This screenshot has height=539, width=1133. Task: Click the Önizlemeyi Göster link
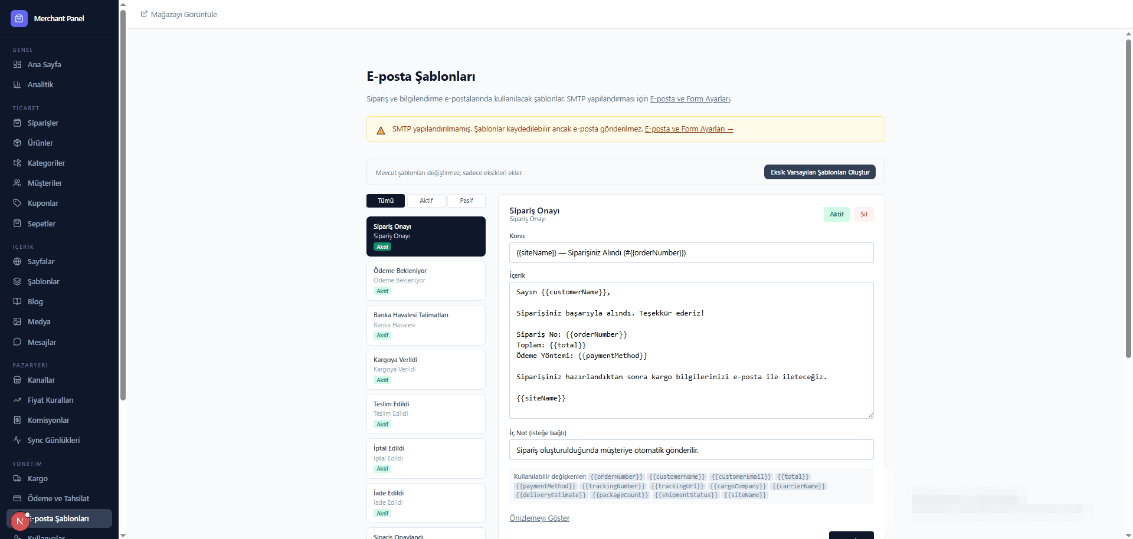pyautogui.click(x=539, y=518)
